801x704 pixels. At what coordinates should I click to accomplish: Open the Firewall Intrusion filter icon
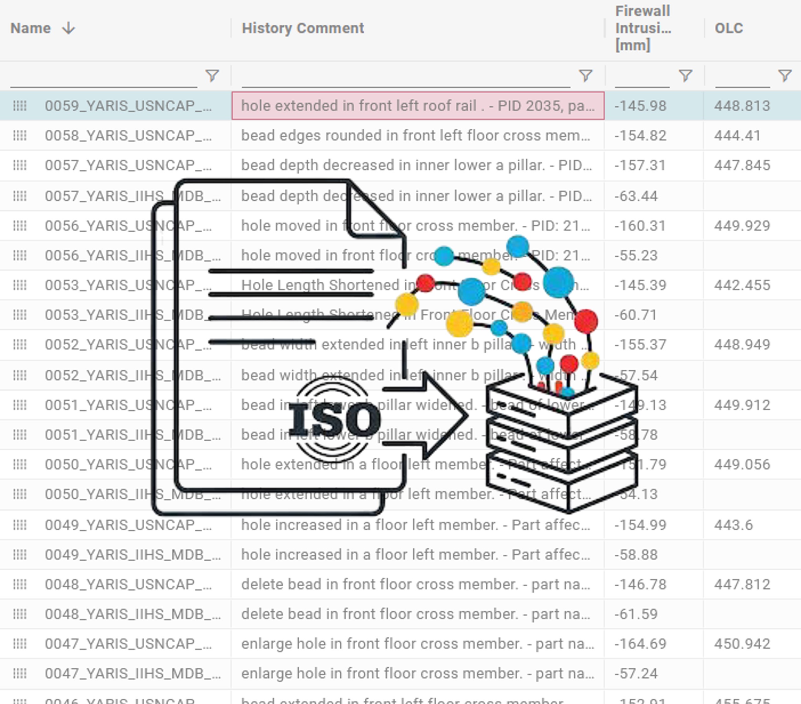(x=685, y=75)
